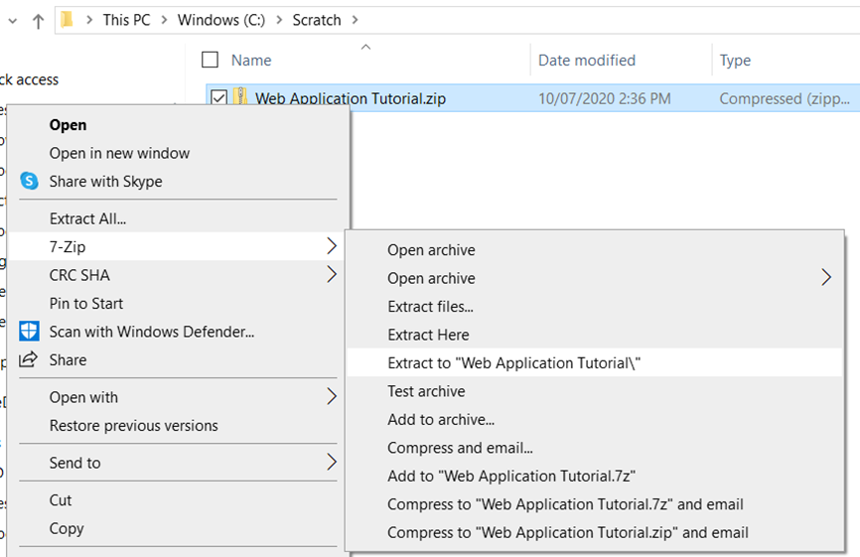
Task: Expand the Open with submenu
Action: pyautogui.click(x=332, y=397)
